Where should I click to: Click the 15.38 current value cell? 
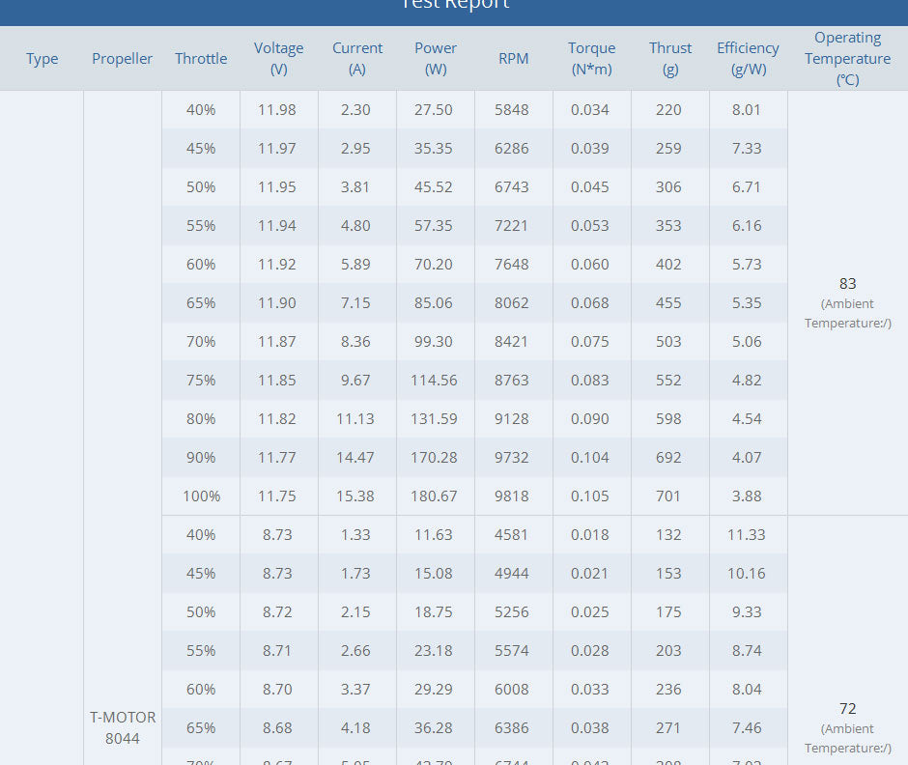point(355,496)
